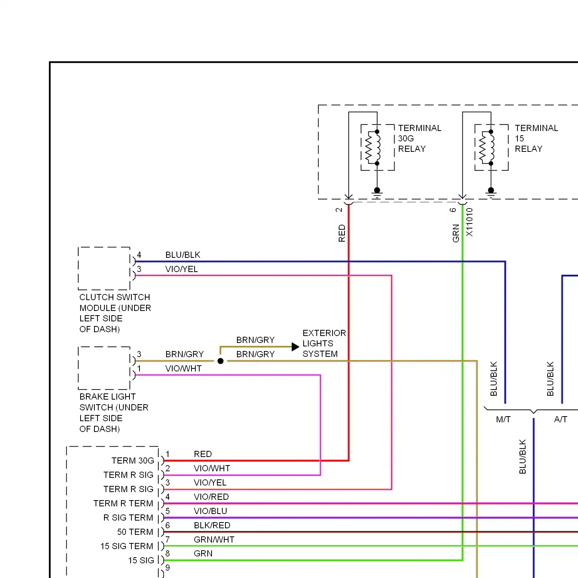
Task: Click the GRN wire label at pin 8
Action: [203, 554]
